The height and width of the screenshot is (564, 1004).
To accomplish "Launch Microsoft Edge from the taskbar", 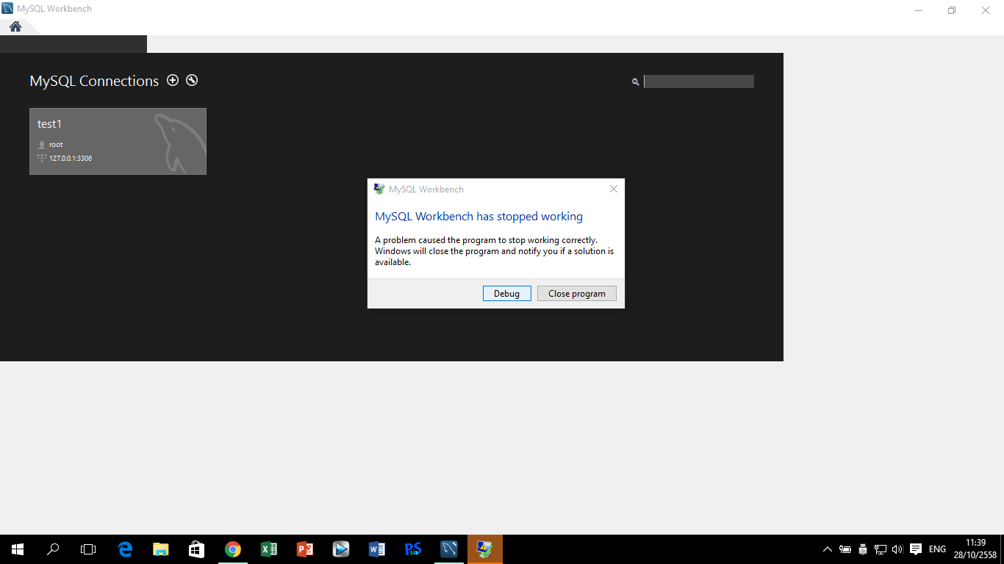I will tap(125, 549).
